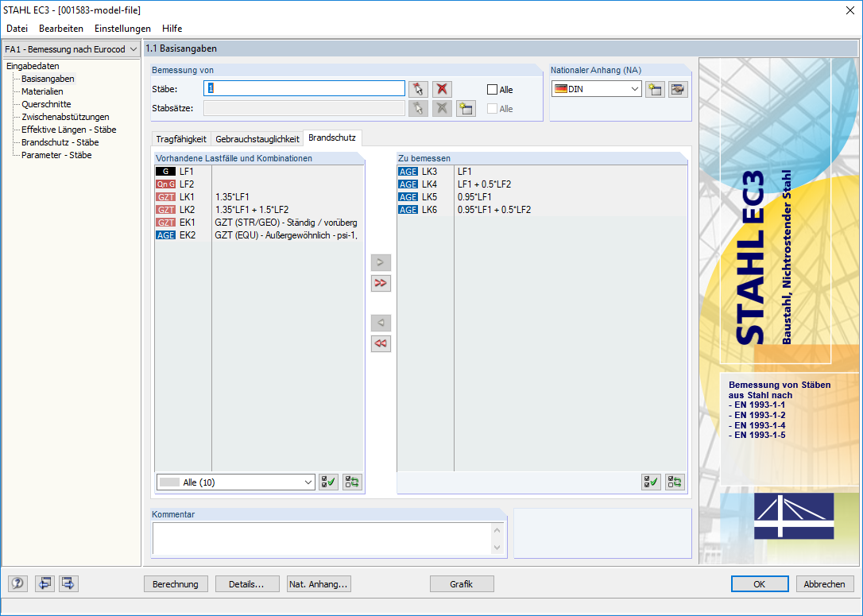This screenshot has height=616, width=863.
Task: Create new member set icon beside Stabsätze
Action: [466, 108]
